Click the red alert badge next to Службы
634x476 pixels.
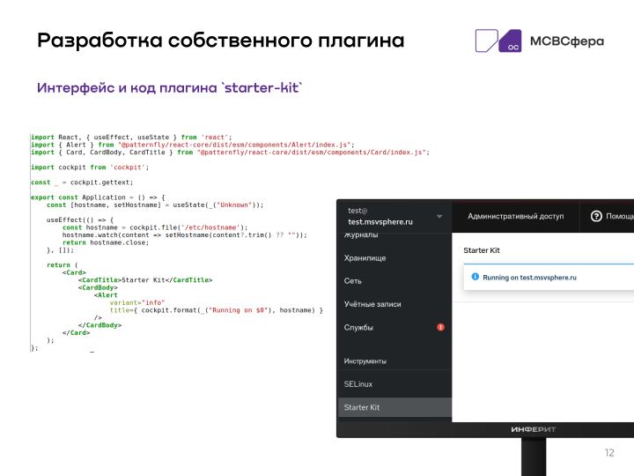click(x=440, y=327)
